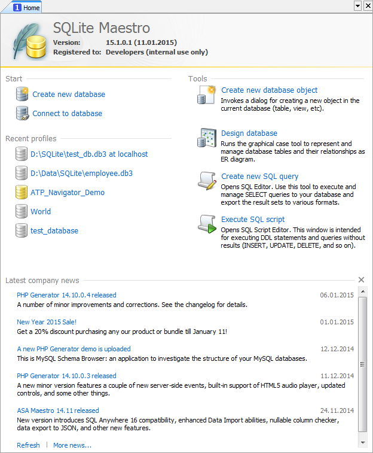Click the SQLite Maestro title text
This screenshot has height=453, width=373.
tap(102, 28)
